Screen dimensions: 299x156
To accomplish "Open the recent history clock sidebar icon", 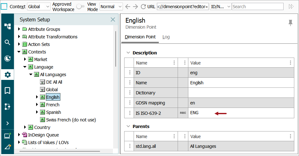I will (8, 58).
